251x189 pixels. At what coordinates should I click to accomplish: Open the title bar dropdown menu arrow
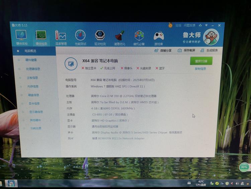(x=206, y=25)
